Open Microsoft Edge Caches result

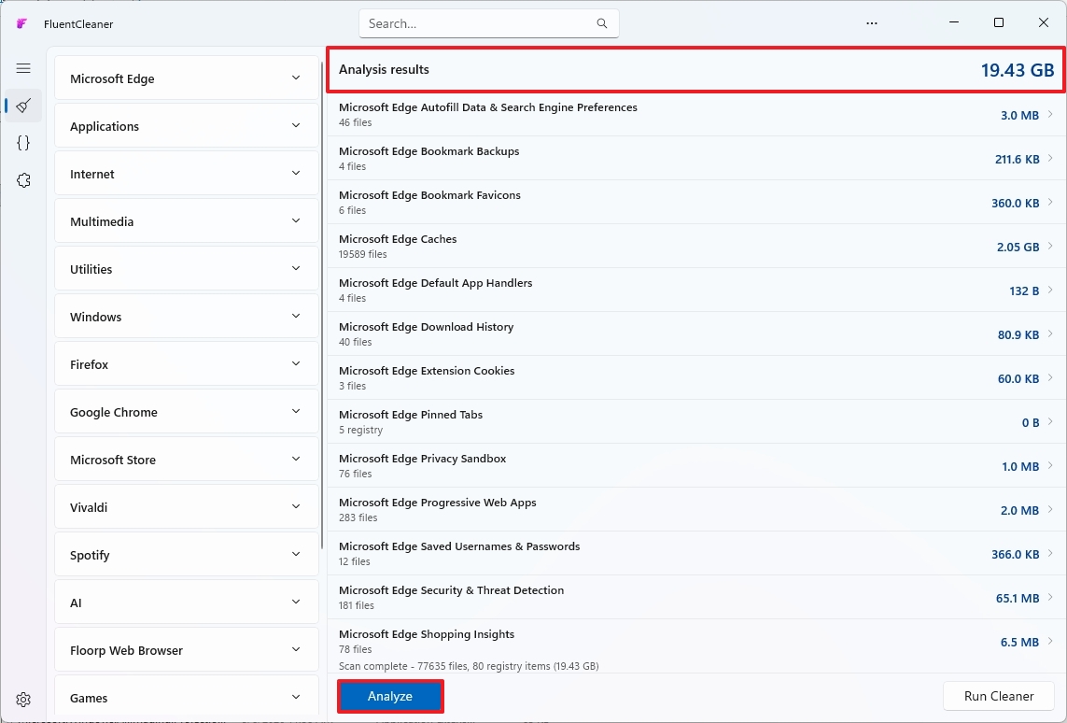point(695,246)
